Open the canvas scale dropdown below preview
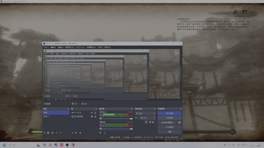 click(62, 99)
